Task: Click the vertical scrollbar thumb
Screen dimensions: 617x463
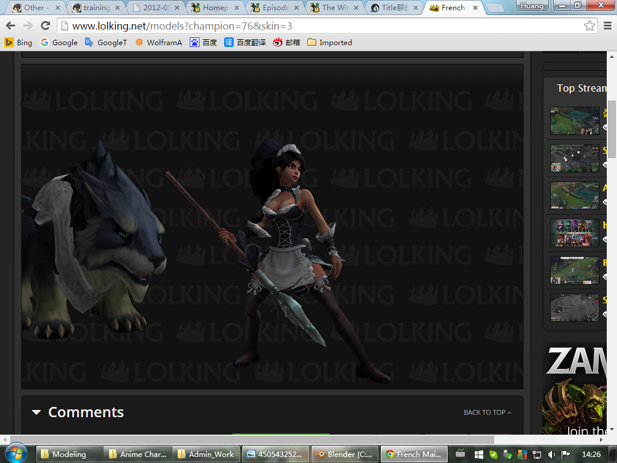Action: pos(612,129)
